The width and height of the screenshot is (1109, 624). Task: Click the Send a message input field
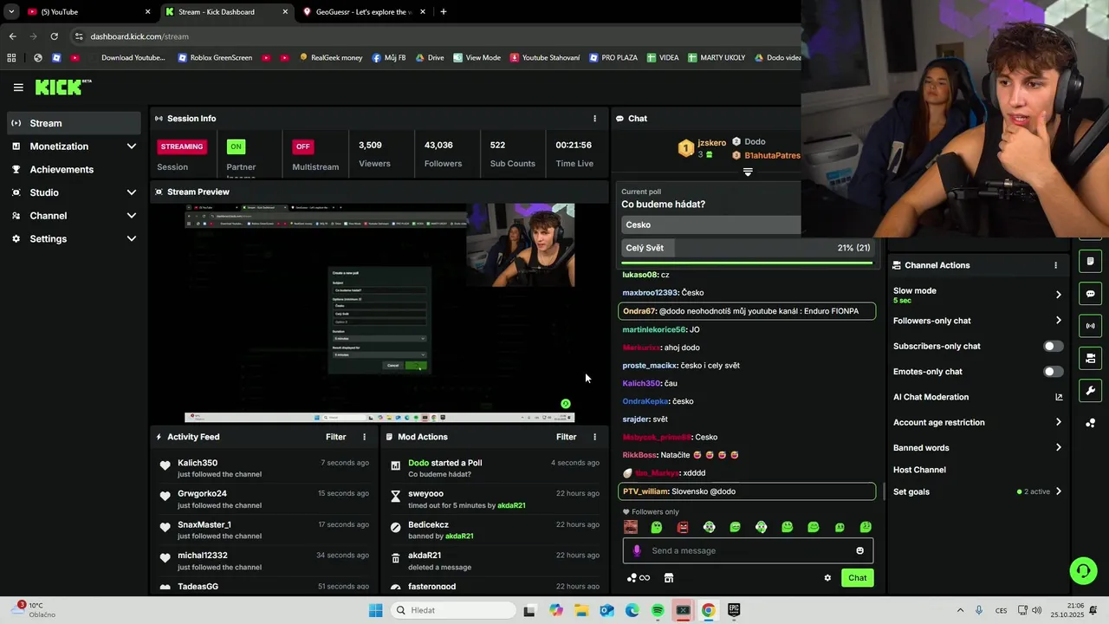749,550
